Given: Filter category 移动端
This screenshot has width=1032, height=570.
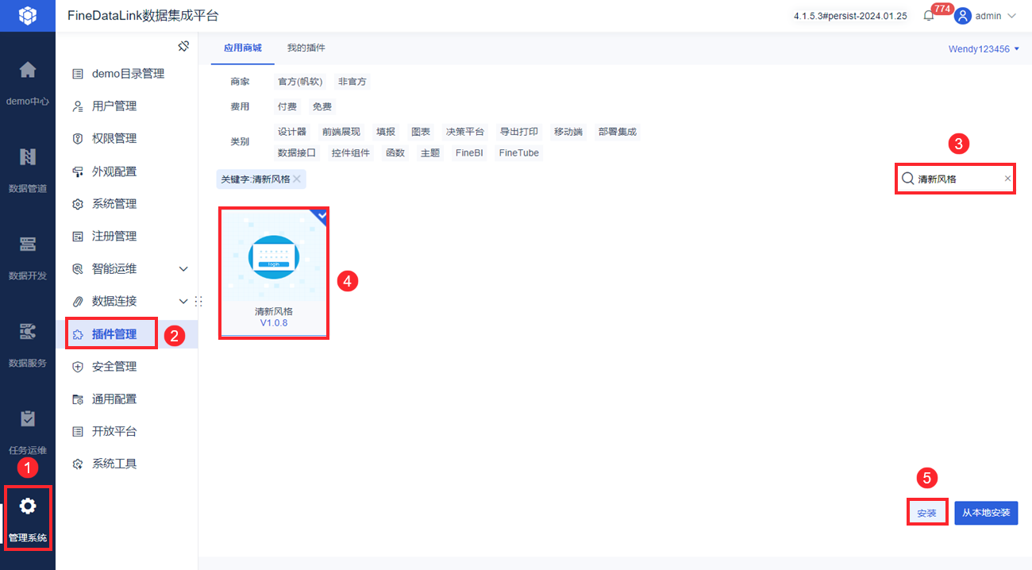Looking at the screenshot, I should [568, 132].
